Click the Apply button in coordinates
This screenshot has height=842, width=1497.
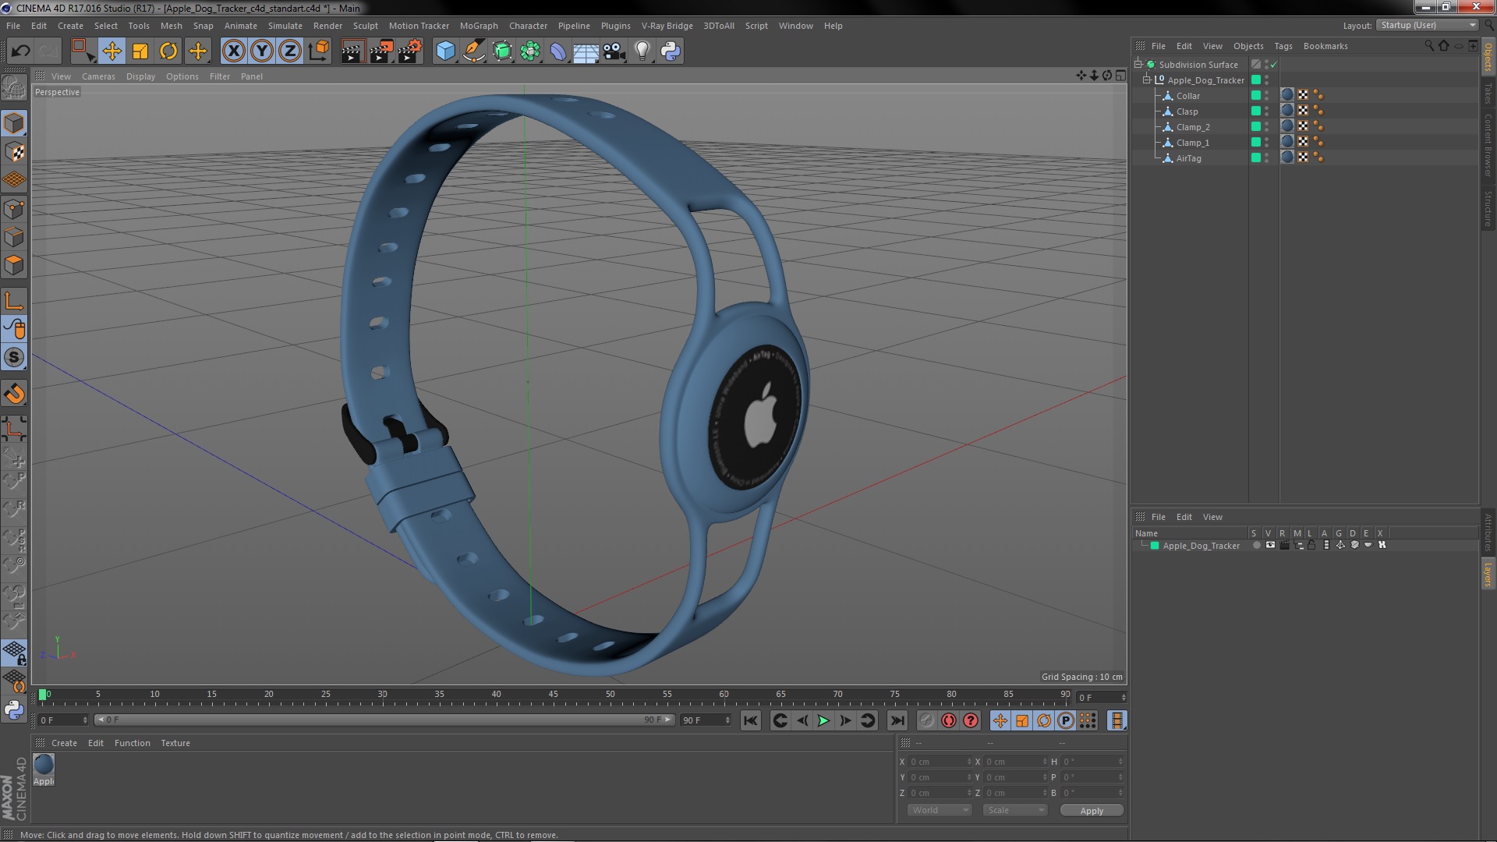coord(1092,811)
